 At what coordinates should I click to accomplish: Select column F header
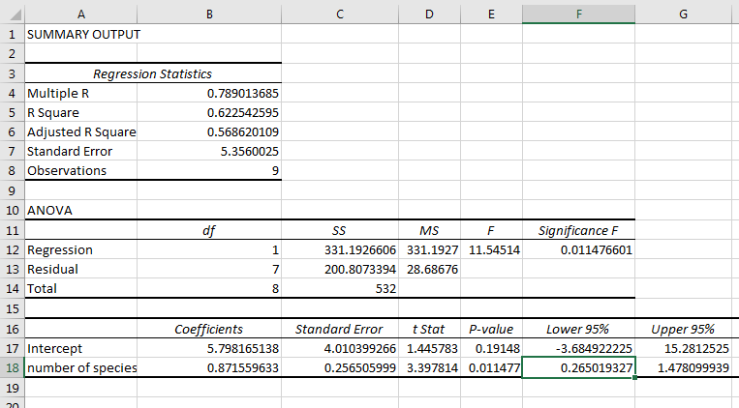pos(579,15)
